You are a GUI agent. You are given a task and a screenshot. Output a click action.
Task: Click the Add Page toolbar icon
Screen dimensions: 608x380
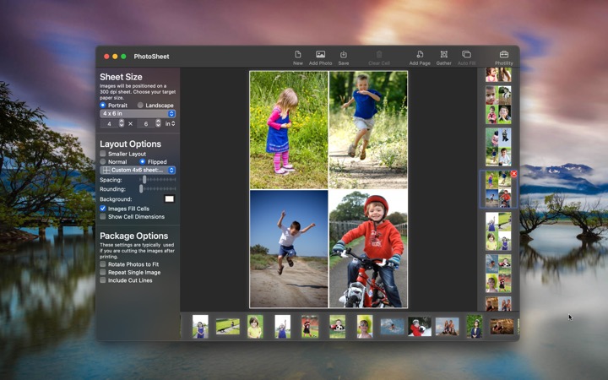coord(420,55)
